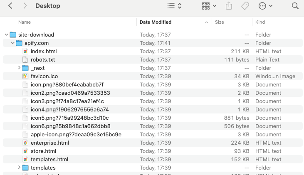Open the list view mode switcher
The width and height of the screenshot is (304, 175).
click(174, 6)
